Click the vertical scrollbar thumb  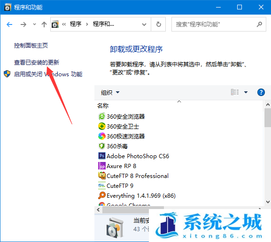point(268,118)
